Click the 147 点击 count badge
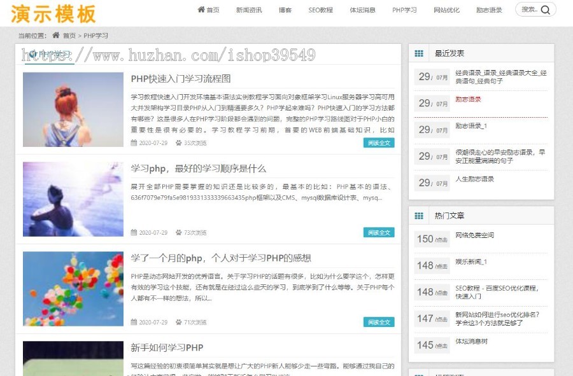 tap(432, 319)
